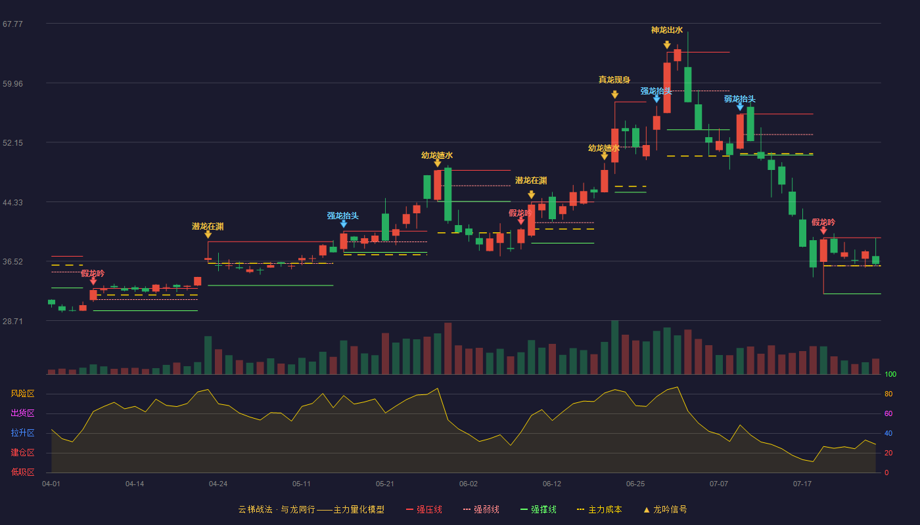Viewport: 920px width, 525px height.
Task: Click the 神龙出水 signal arrow
Action: pyautogui.click(x=667, y=45)
